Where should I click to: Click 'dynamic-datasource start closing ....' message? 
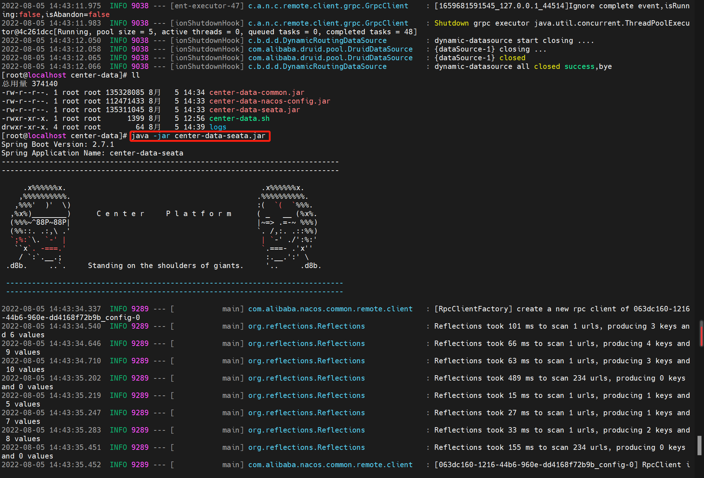pos(514,40)
